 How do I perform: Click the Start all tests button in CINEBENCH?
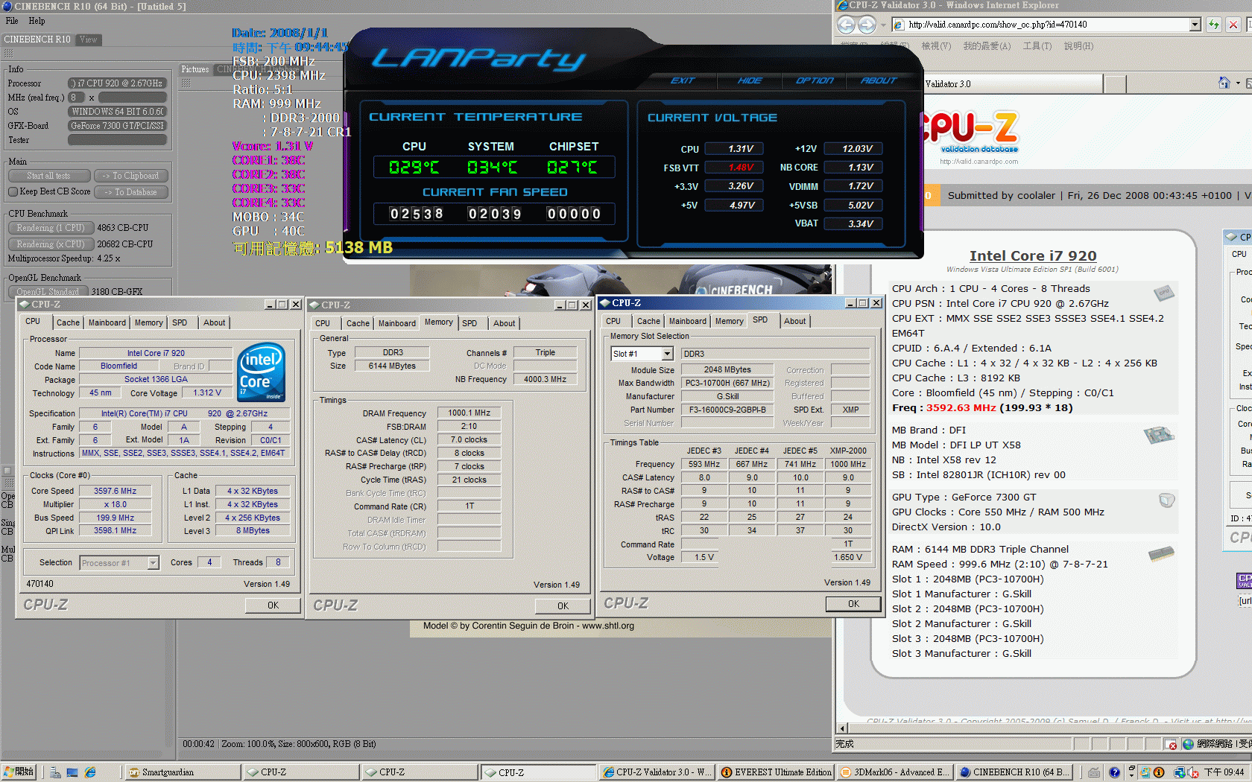click(49, 176)
